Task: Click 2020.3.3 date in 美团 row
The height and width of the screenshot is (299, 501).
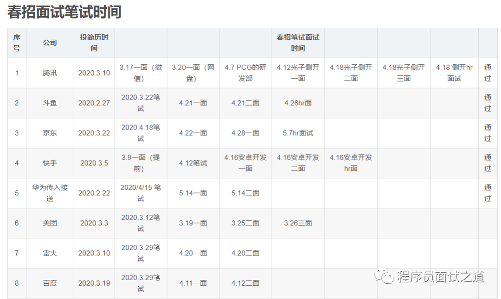Action: [x=94, y=223]
